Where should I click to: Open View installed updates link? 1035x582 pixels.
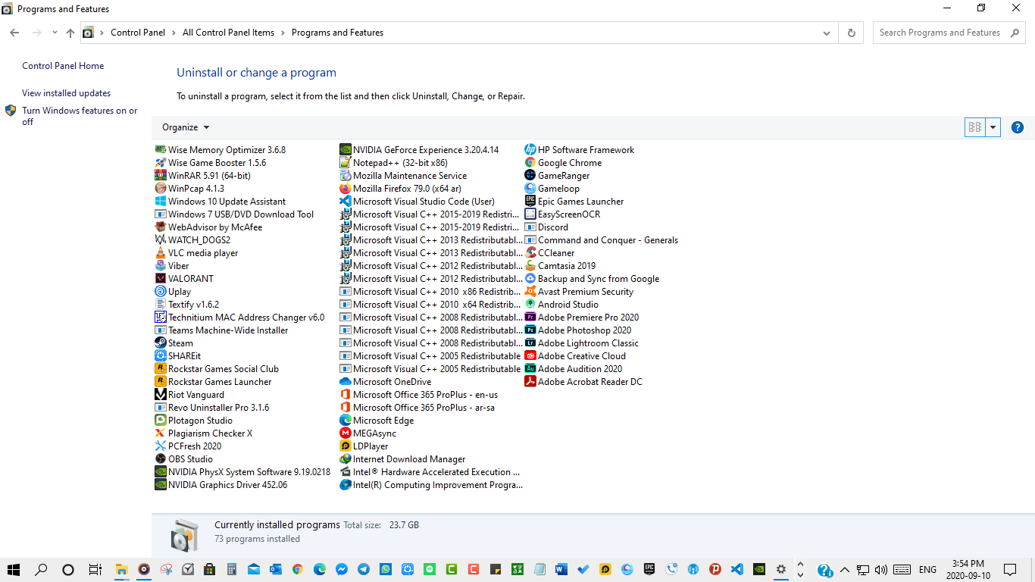coord(66,93)
